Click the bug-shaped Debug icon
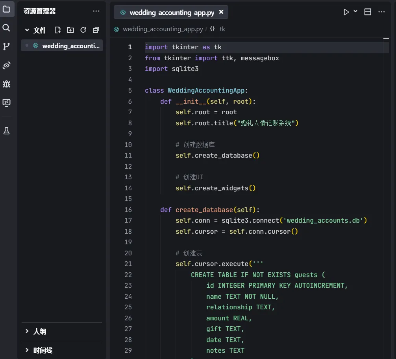396x359 pixels. point(6,84)
